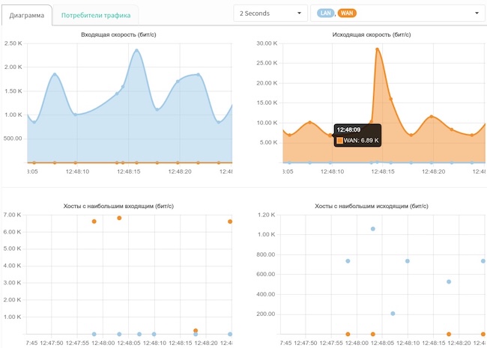Click the blue dot above 1.00 K in the outgoing hosts chart

pos(373,229)
